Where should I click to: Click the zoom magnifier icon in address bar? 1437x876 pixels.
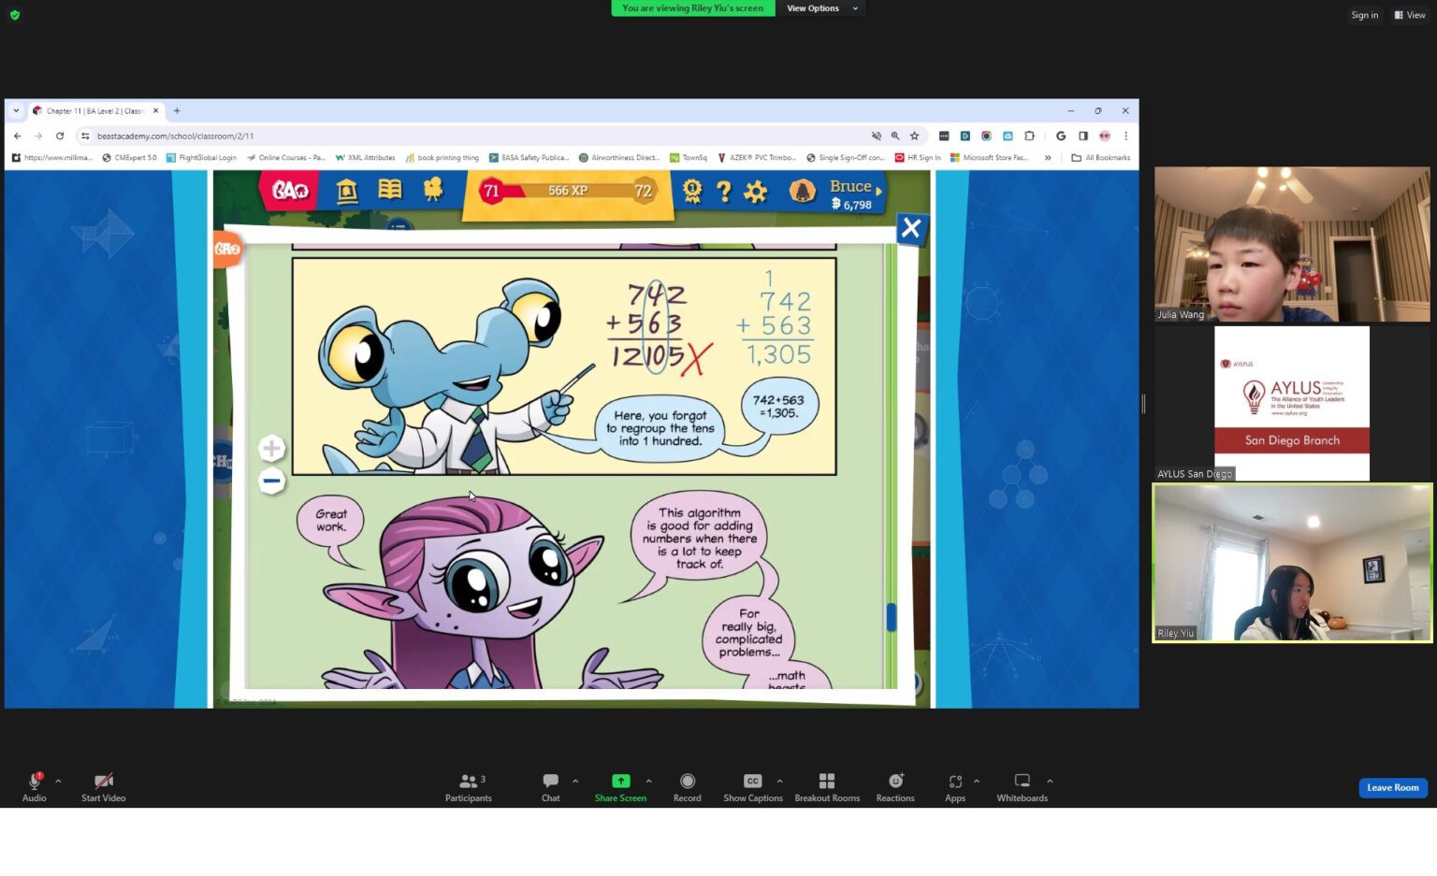pos(895,136)
